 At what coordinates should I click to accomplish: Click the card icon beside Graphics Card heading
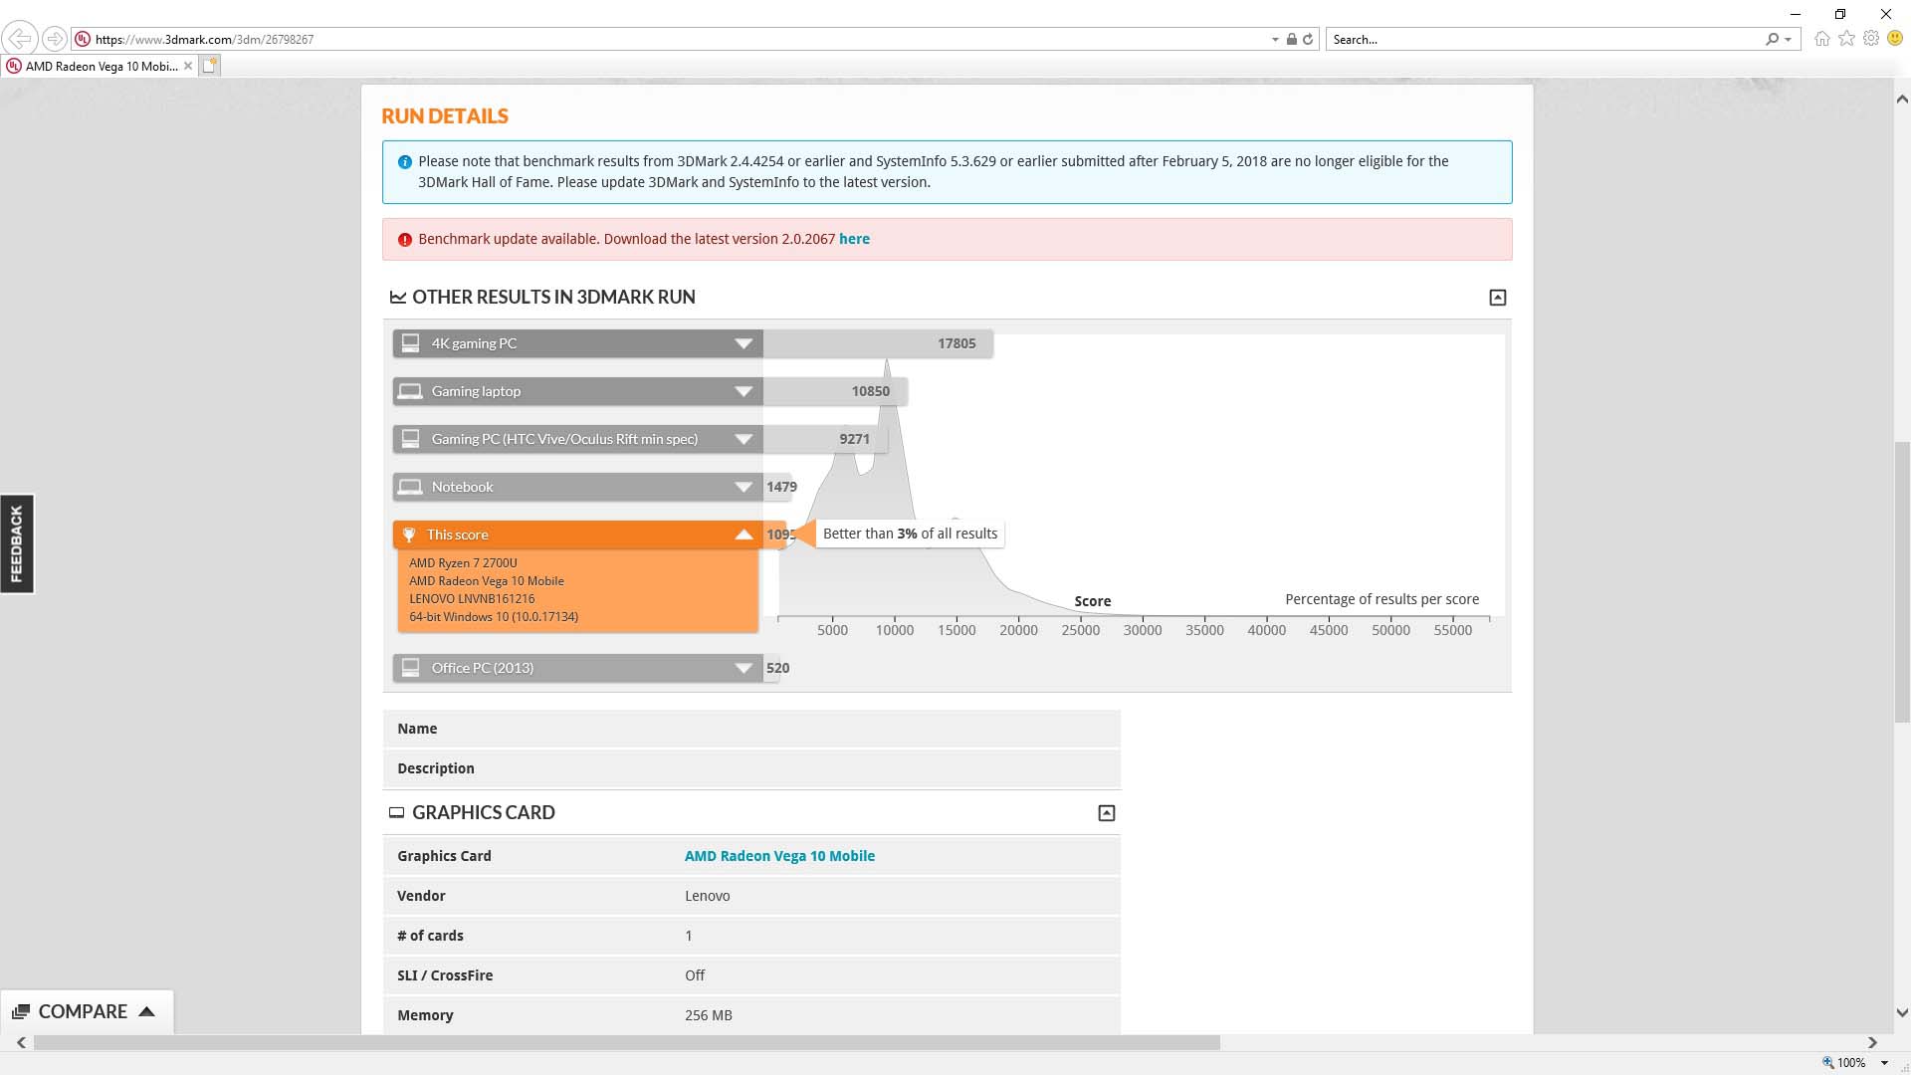396,813
